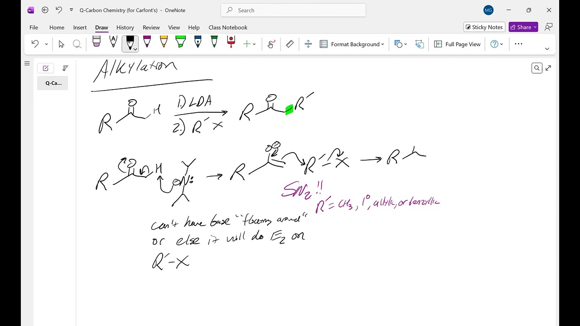Click the Ink to Shape icon
This screenshot has width=580, height=326.
tap(419, 44)
